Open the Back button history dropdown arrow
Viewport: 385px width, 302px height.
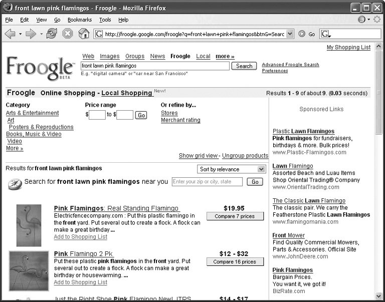click(x=20, y=34)
